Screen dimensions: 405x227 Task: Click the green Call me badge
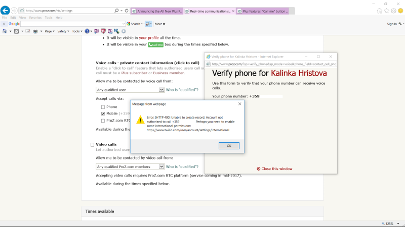[x=156, y=44]
